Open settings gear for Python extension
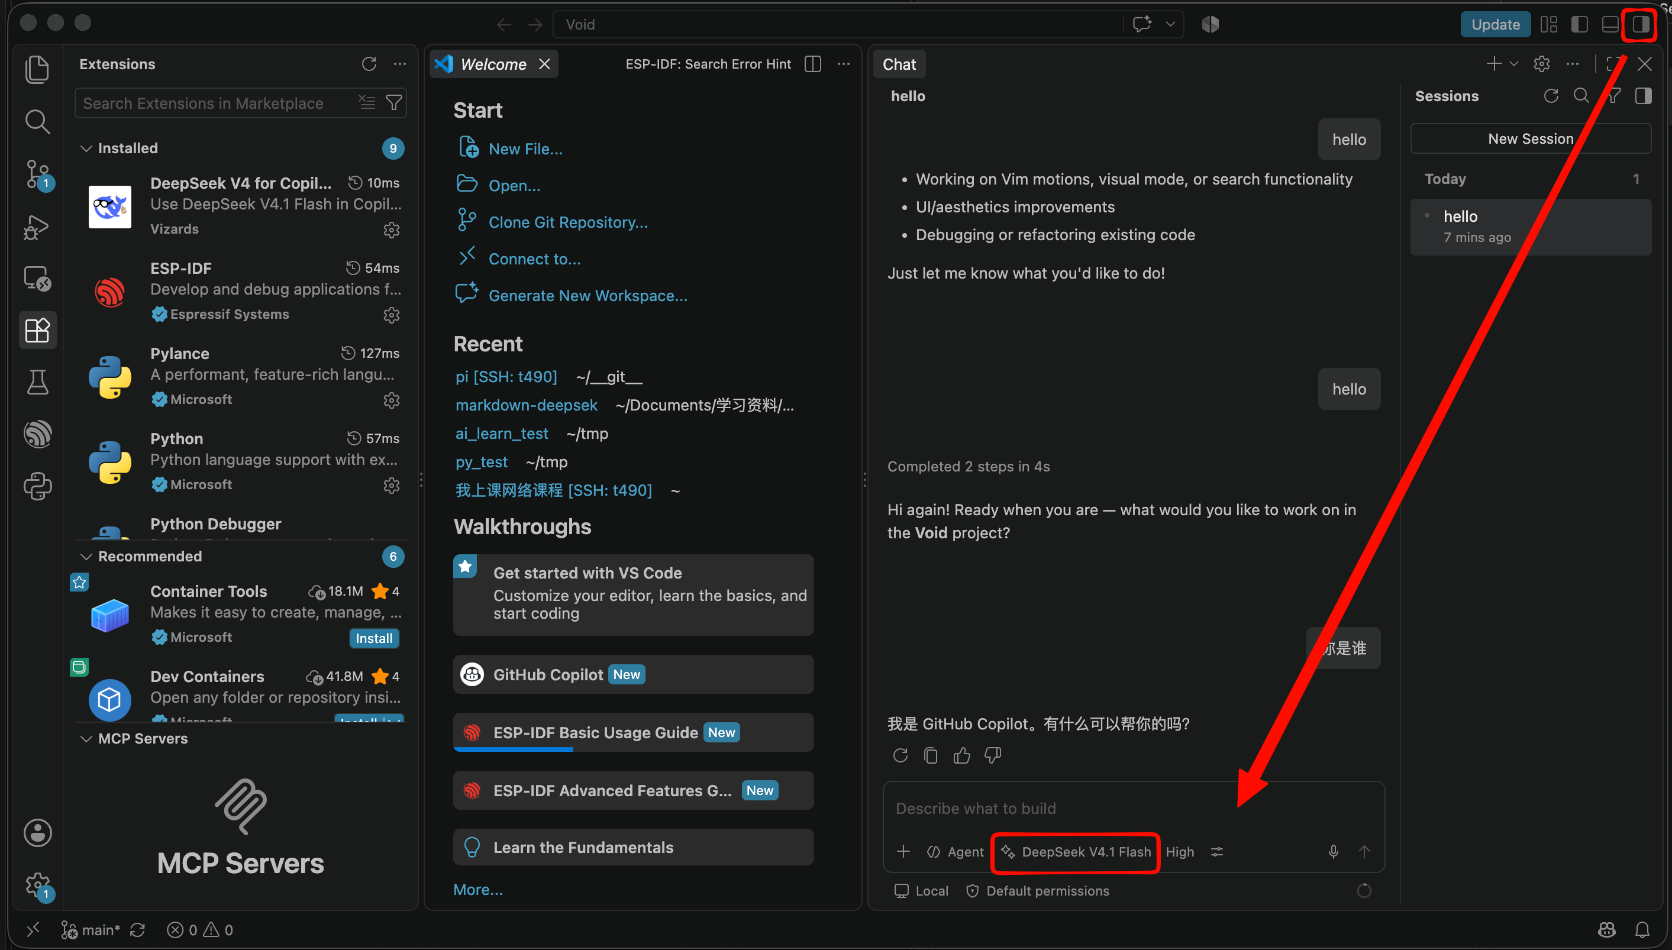The height and width of the screenshot is (950, 1672). click(x=392, y=486)
